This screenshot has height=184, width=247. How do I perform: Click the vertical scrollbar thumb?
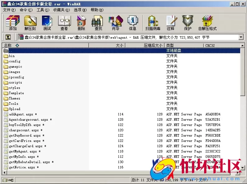point(243,72)
